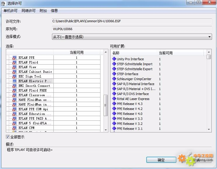Click the EPLAN Fluid row icon
The width and height of the screenshot is (217, 169).
(x=14, y=62)
